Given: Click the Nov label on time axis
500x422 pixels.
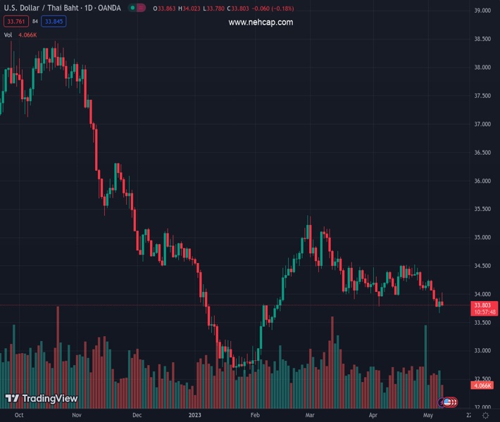Looking at the screenshot, I should (x=76, y=416).
